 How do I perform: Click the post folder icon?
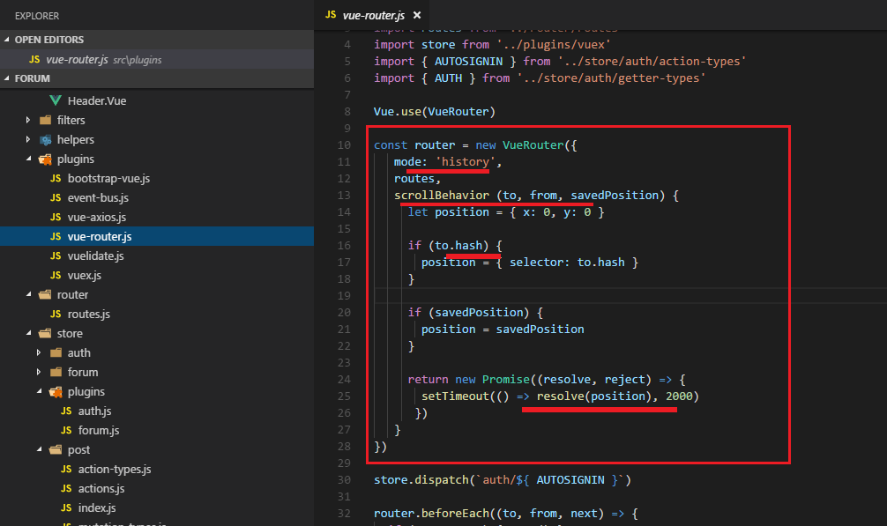point(56,449)
